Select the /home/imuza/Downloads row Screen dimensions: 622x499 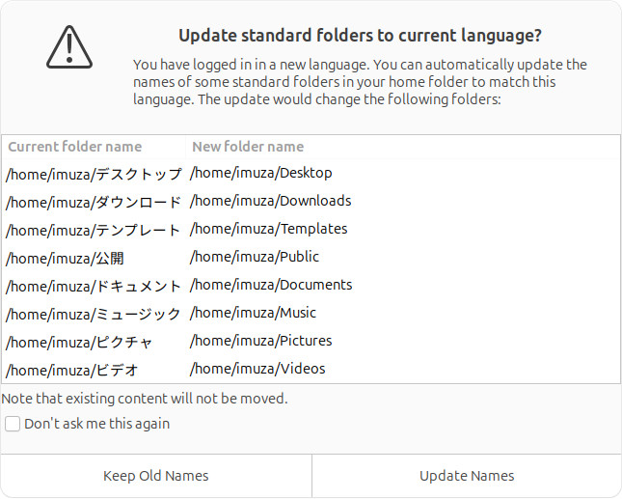[271, 201]
